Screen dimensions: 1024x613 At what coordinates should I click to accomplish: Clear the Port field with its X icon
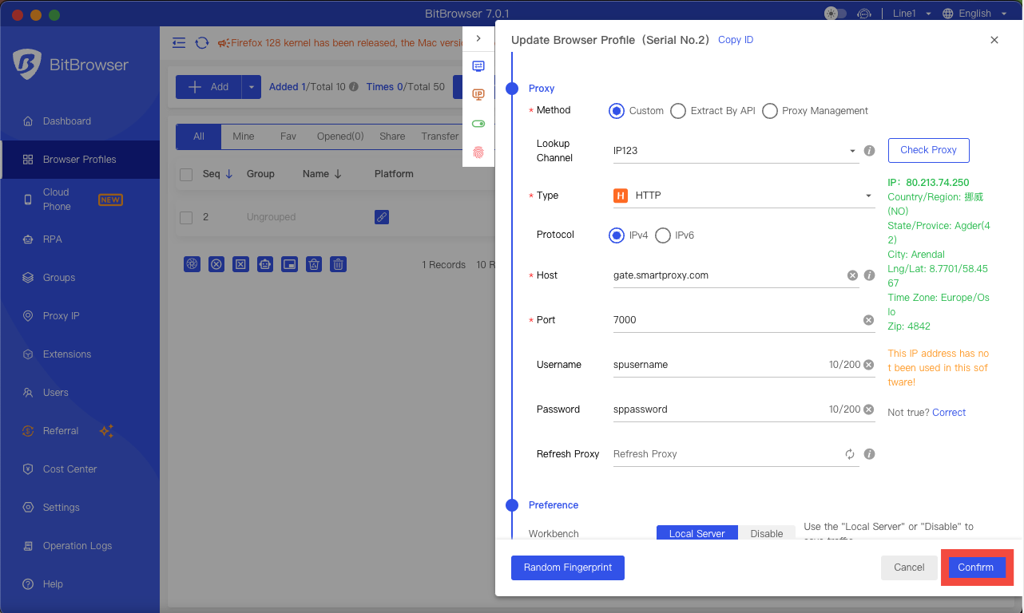pos(868,320)
